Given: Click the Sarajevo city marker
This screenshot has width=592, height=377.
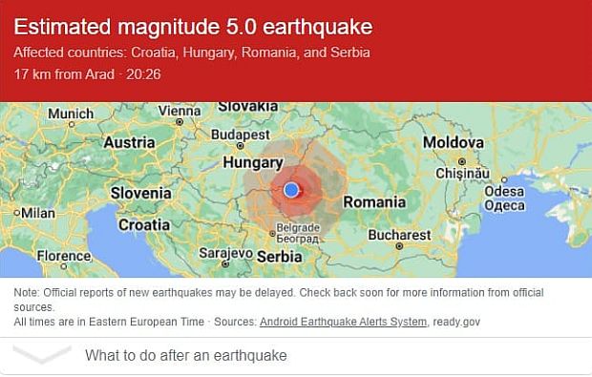Looking at the screenshot, I should (225, 263).
